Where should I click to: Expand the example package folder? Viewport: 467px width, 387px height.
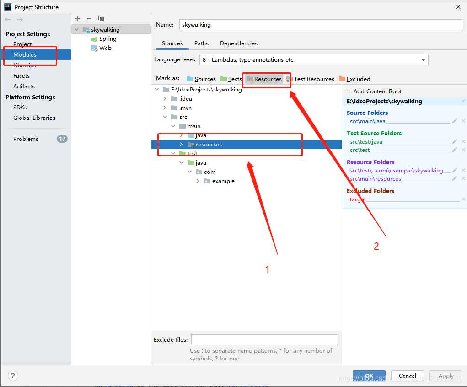coord(198,181)
